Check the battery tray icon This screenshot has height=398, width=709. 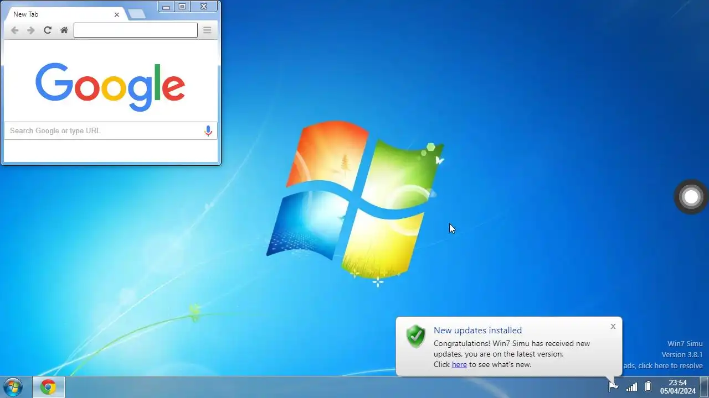tap(649, 386)
